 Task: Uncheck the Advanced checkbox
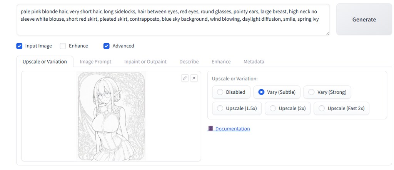coord(107,46)
